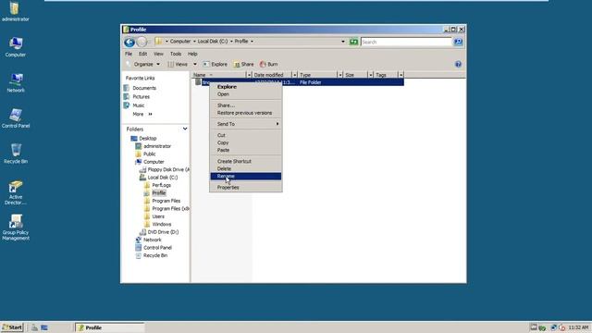This screenshot has width=592, height=333.
Task: Choose Restore previous versions
Action: point(246,113)
